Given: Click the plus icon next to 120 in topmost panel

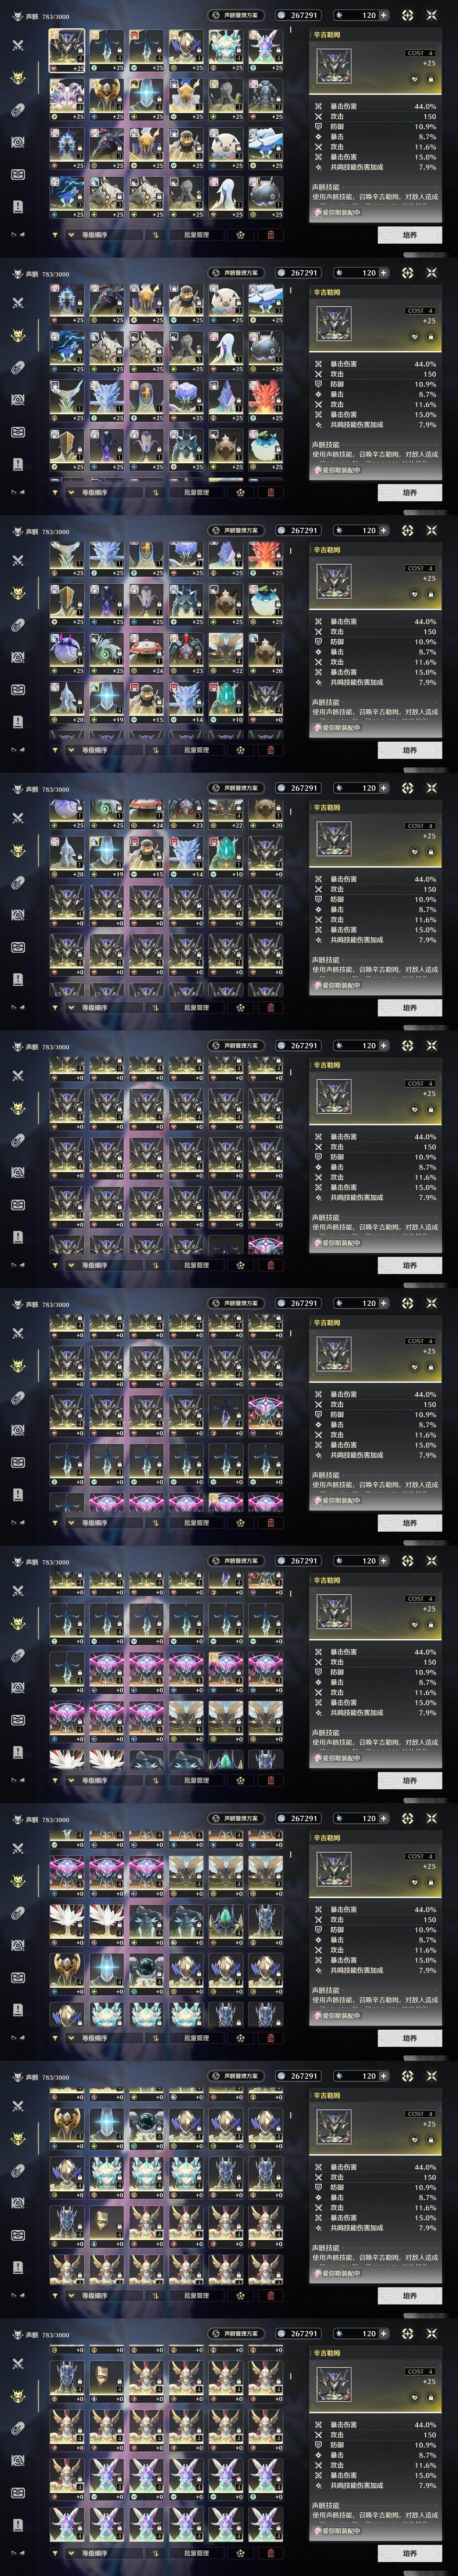Looking at the screenshot, I should [x=383, y=15].
